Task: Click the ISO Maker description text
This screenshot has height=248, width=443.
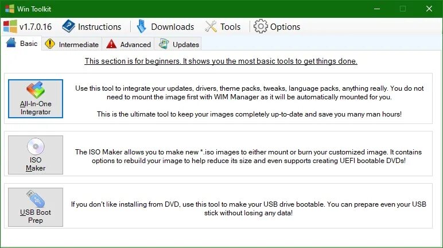Action: [x=248, y=156]
